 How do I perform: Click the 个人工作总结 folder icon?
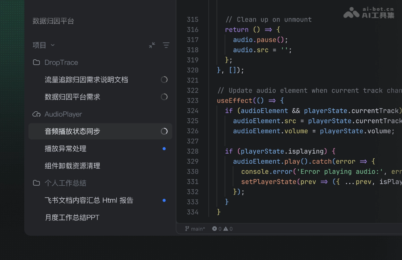pos(37,183)
